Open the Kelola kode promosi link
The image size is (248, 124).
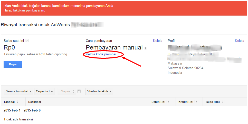101,54
